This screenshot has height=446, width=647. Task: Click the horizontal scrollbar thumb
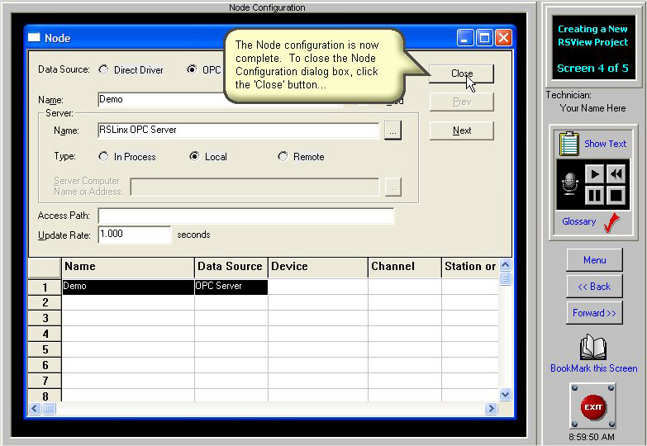click(49, 409)
